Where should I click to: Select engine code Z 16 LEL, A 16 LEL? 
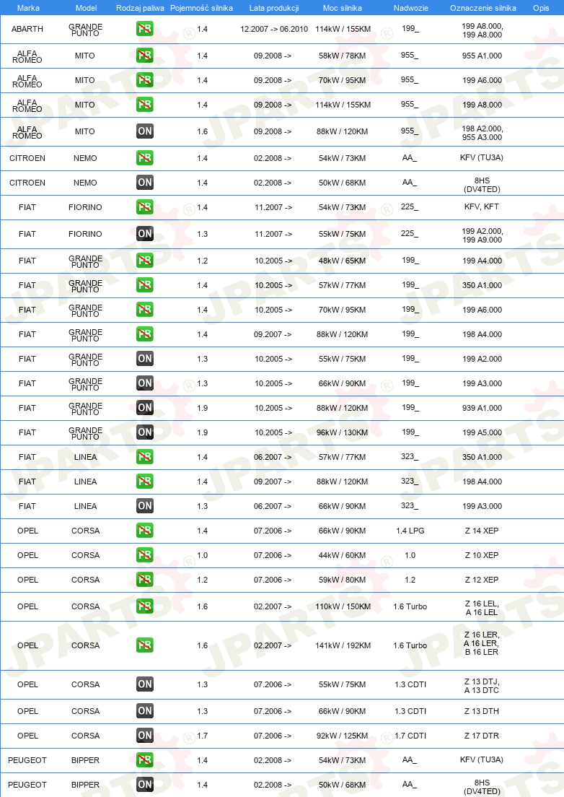(483, 608)
